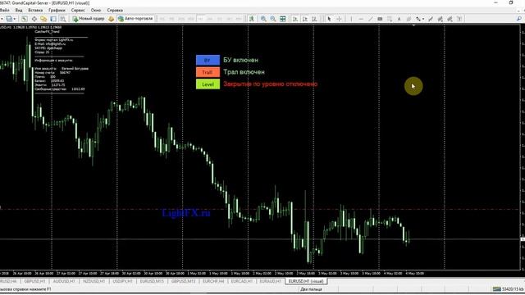Toggle the blue БУ breakeven button
The height and width of the screenshot is (295, 525).
point(208,60)
